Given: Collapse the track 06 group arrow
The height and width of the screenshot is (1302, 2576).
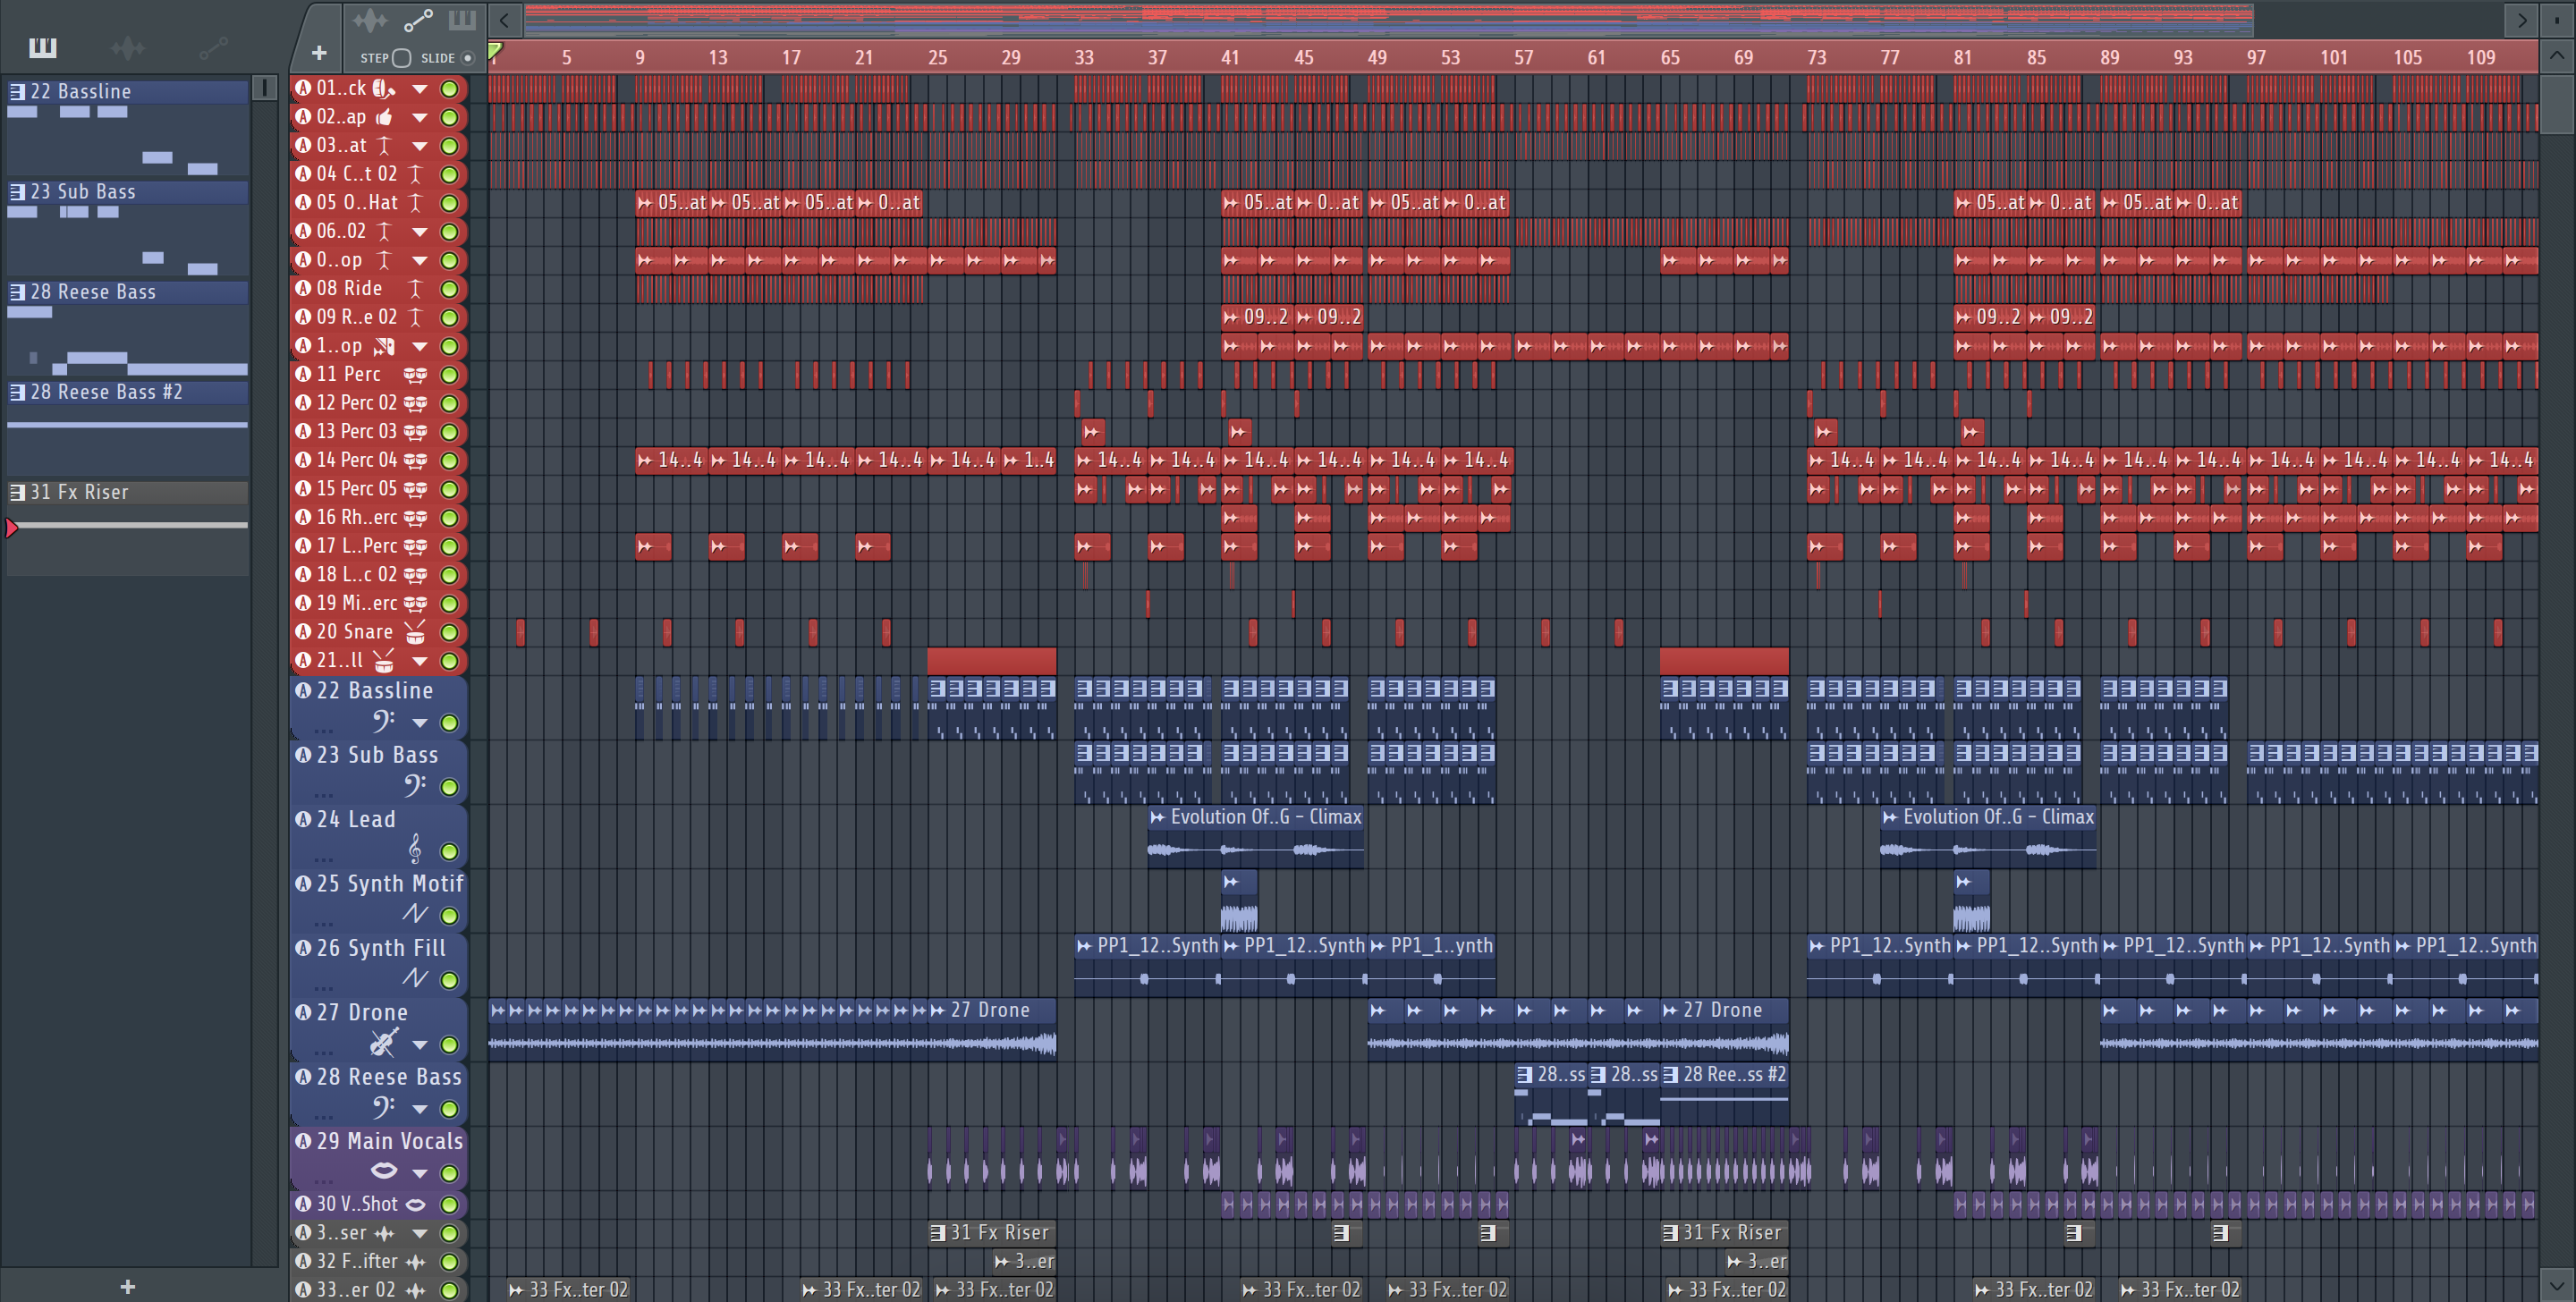Looking at the screenshot, I should click(420, 232).
